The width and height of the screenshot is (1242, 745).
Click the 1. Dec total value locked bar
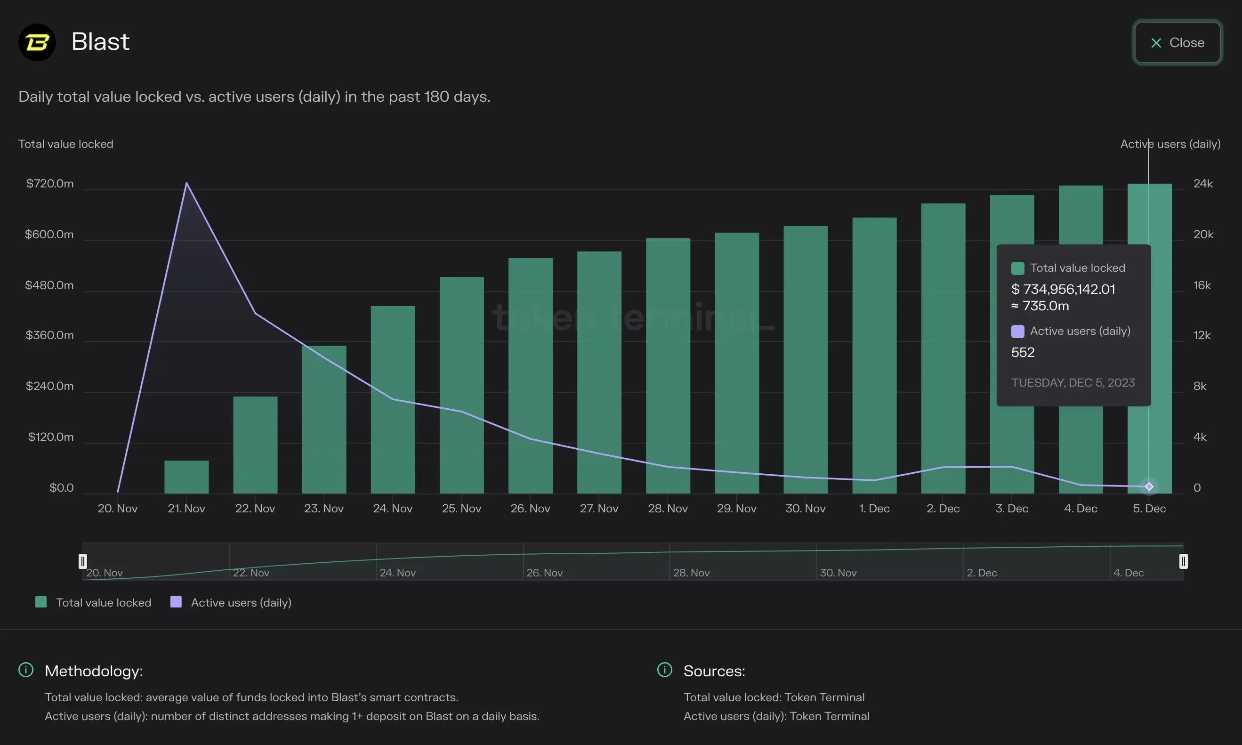click(x=875, y=356)
